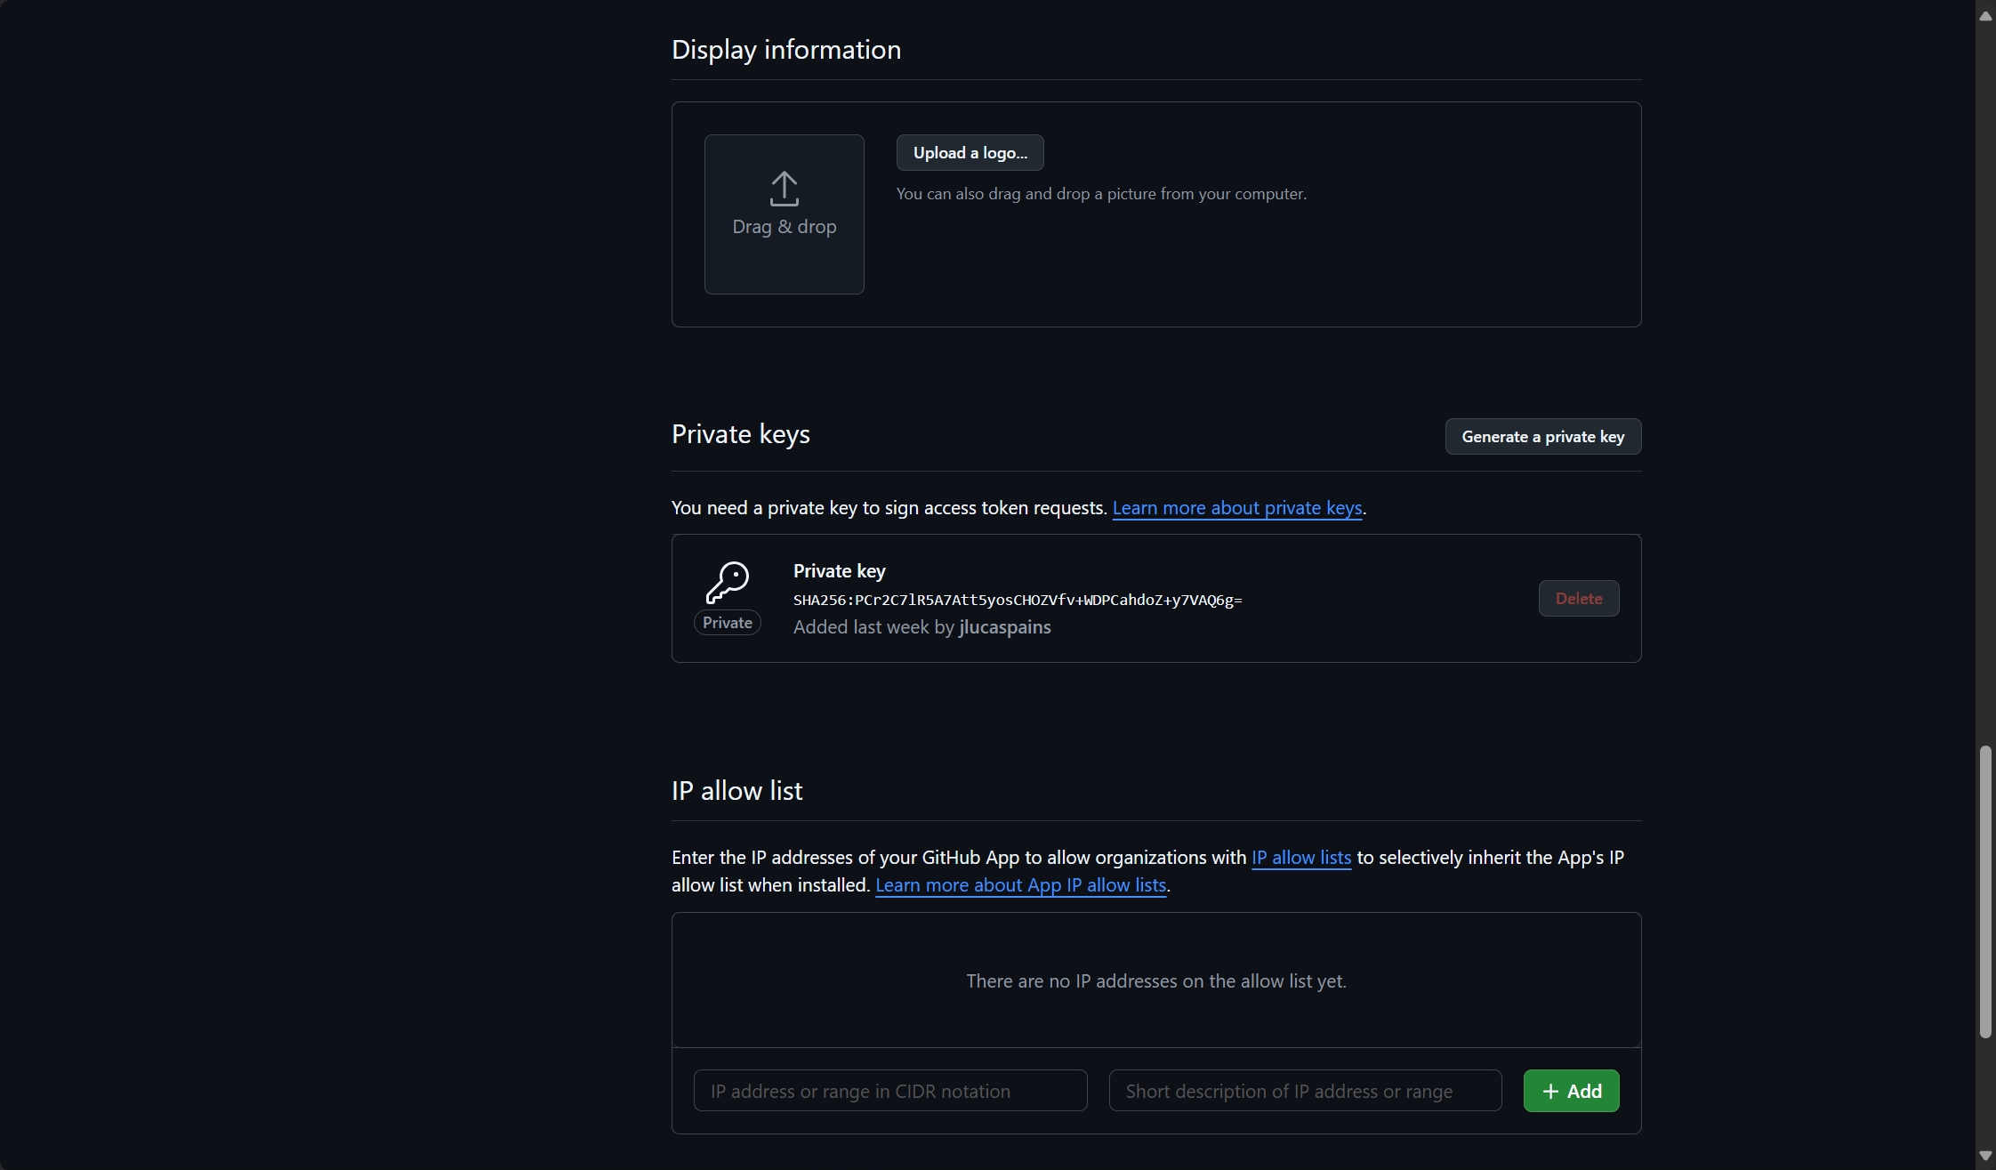Click the upload arrow icon in drop zone
The width and height of the screenshot is (1996, 1170).
(x=784, y=189)
